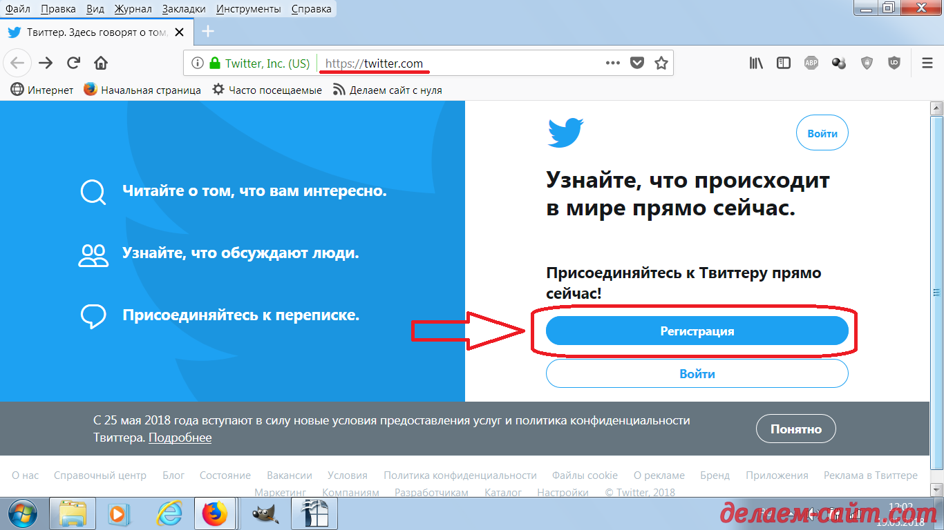Click the Twitter bird logo on the page
The width and height of the screenshot is (944, 530).
pos(566,132)
